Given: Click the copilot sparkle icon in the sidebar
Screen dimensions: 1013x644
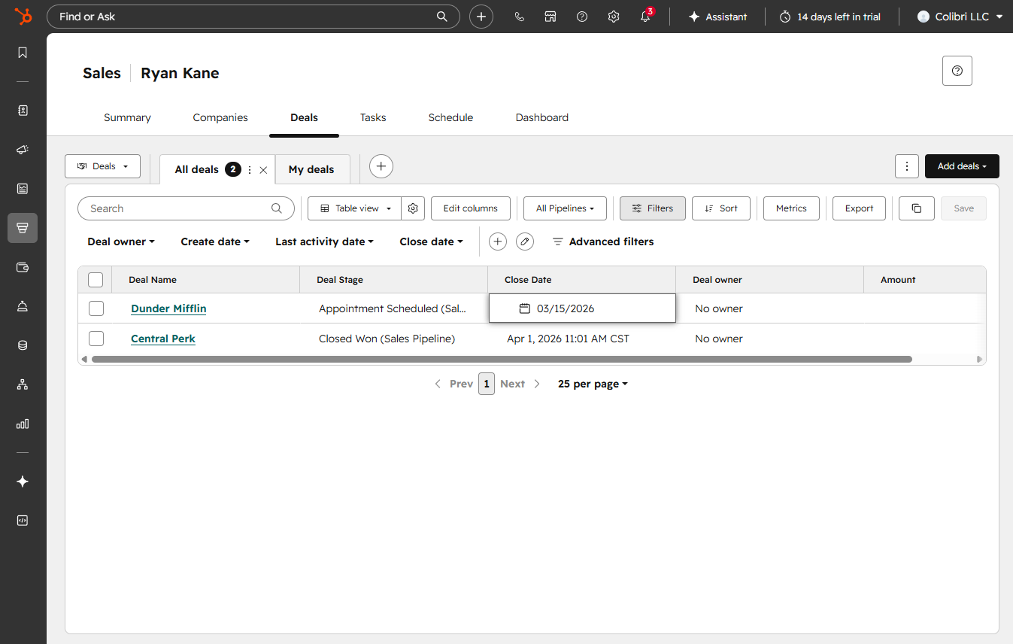Looking at the screenshot, I should click(x=22, y=481).
